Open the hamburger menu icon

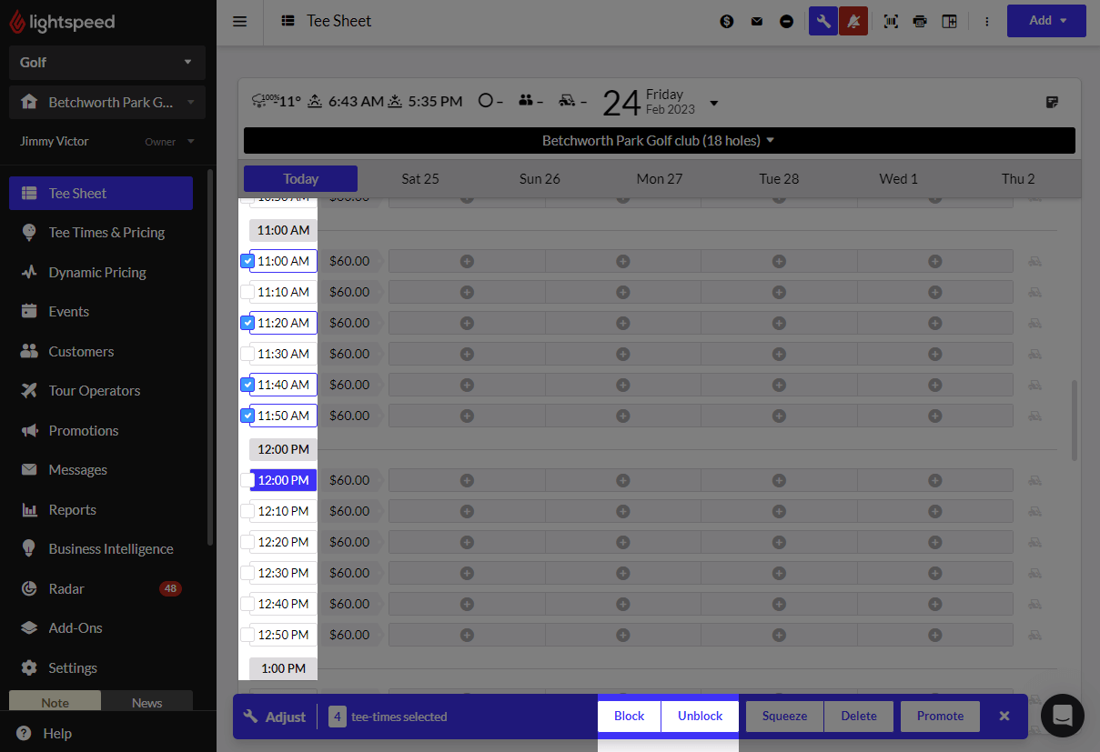240,21
